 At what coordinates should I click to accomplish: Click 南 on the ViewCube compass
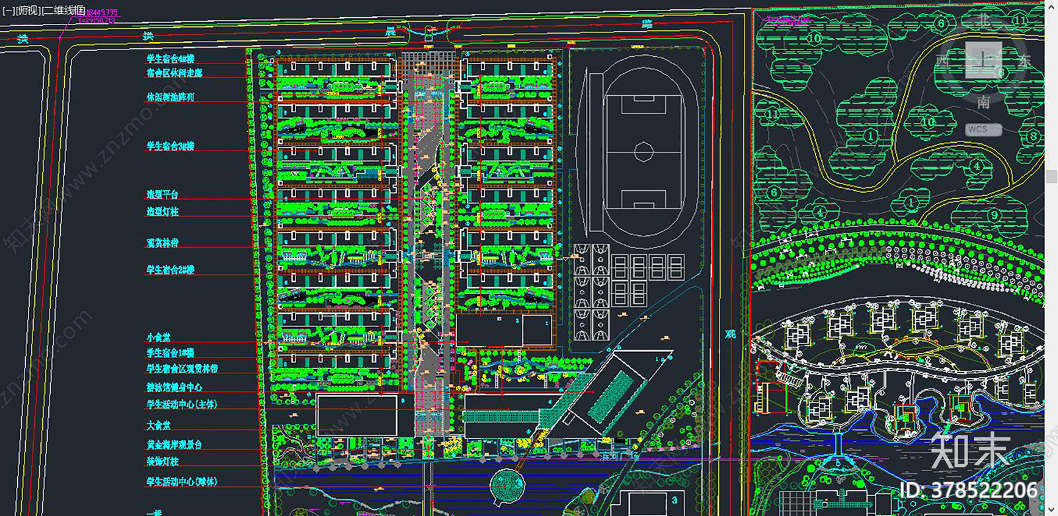pos(983,102)
